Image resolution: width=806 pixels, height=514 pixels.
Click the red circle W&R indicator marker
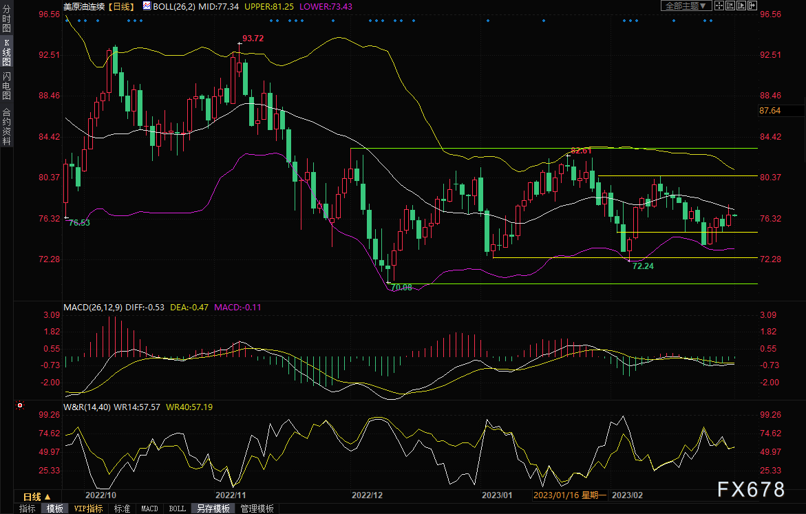[x=19, y=405]
